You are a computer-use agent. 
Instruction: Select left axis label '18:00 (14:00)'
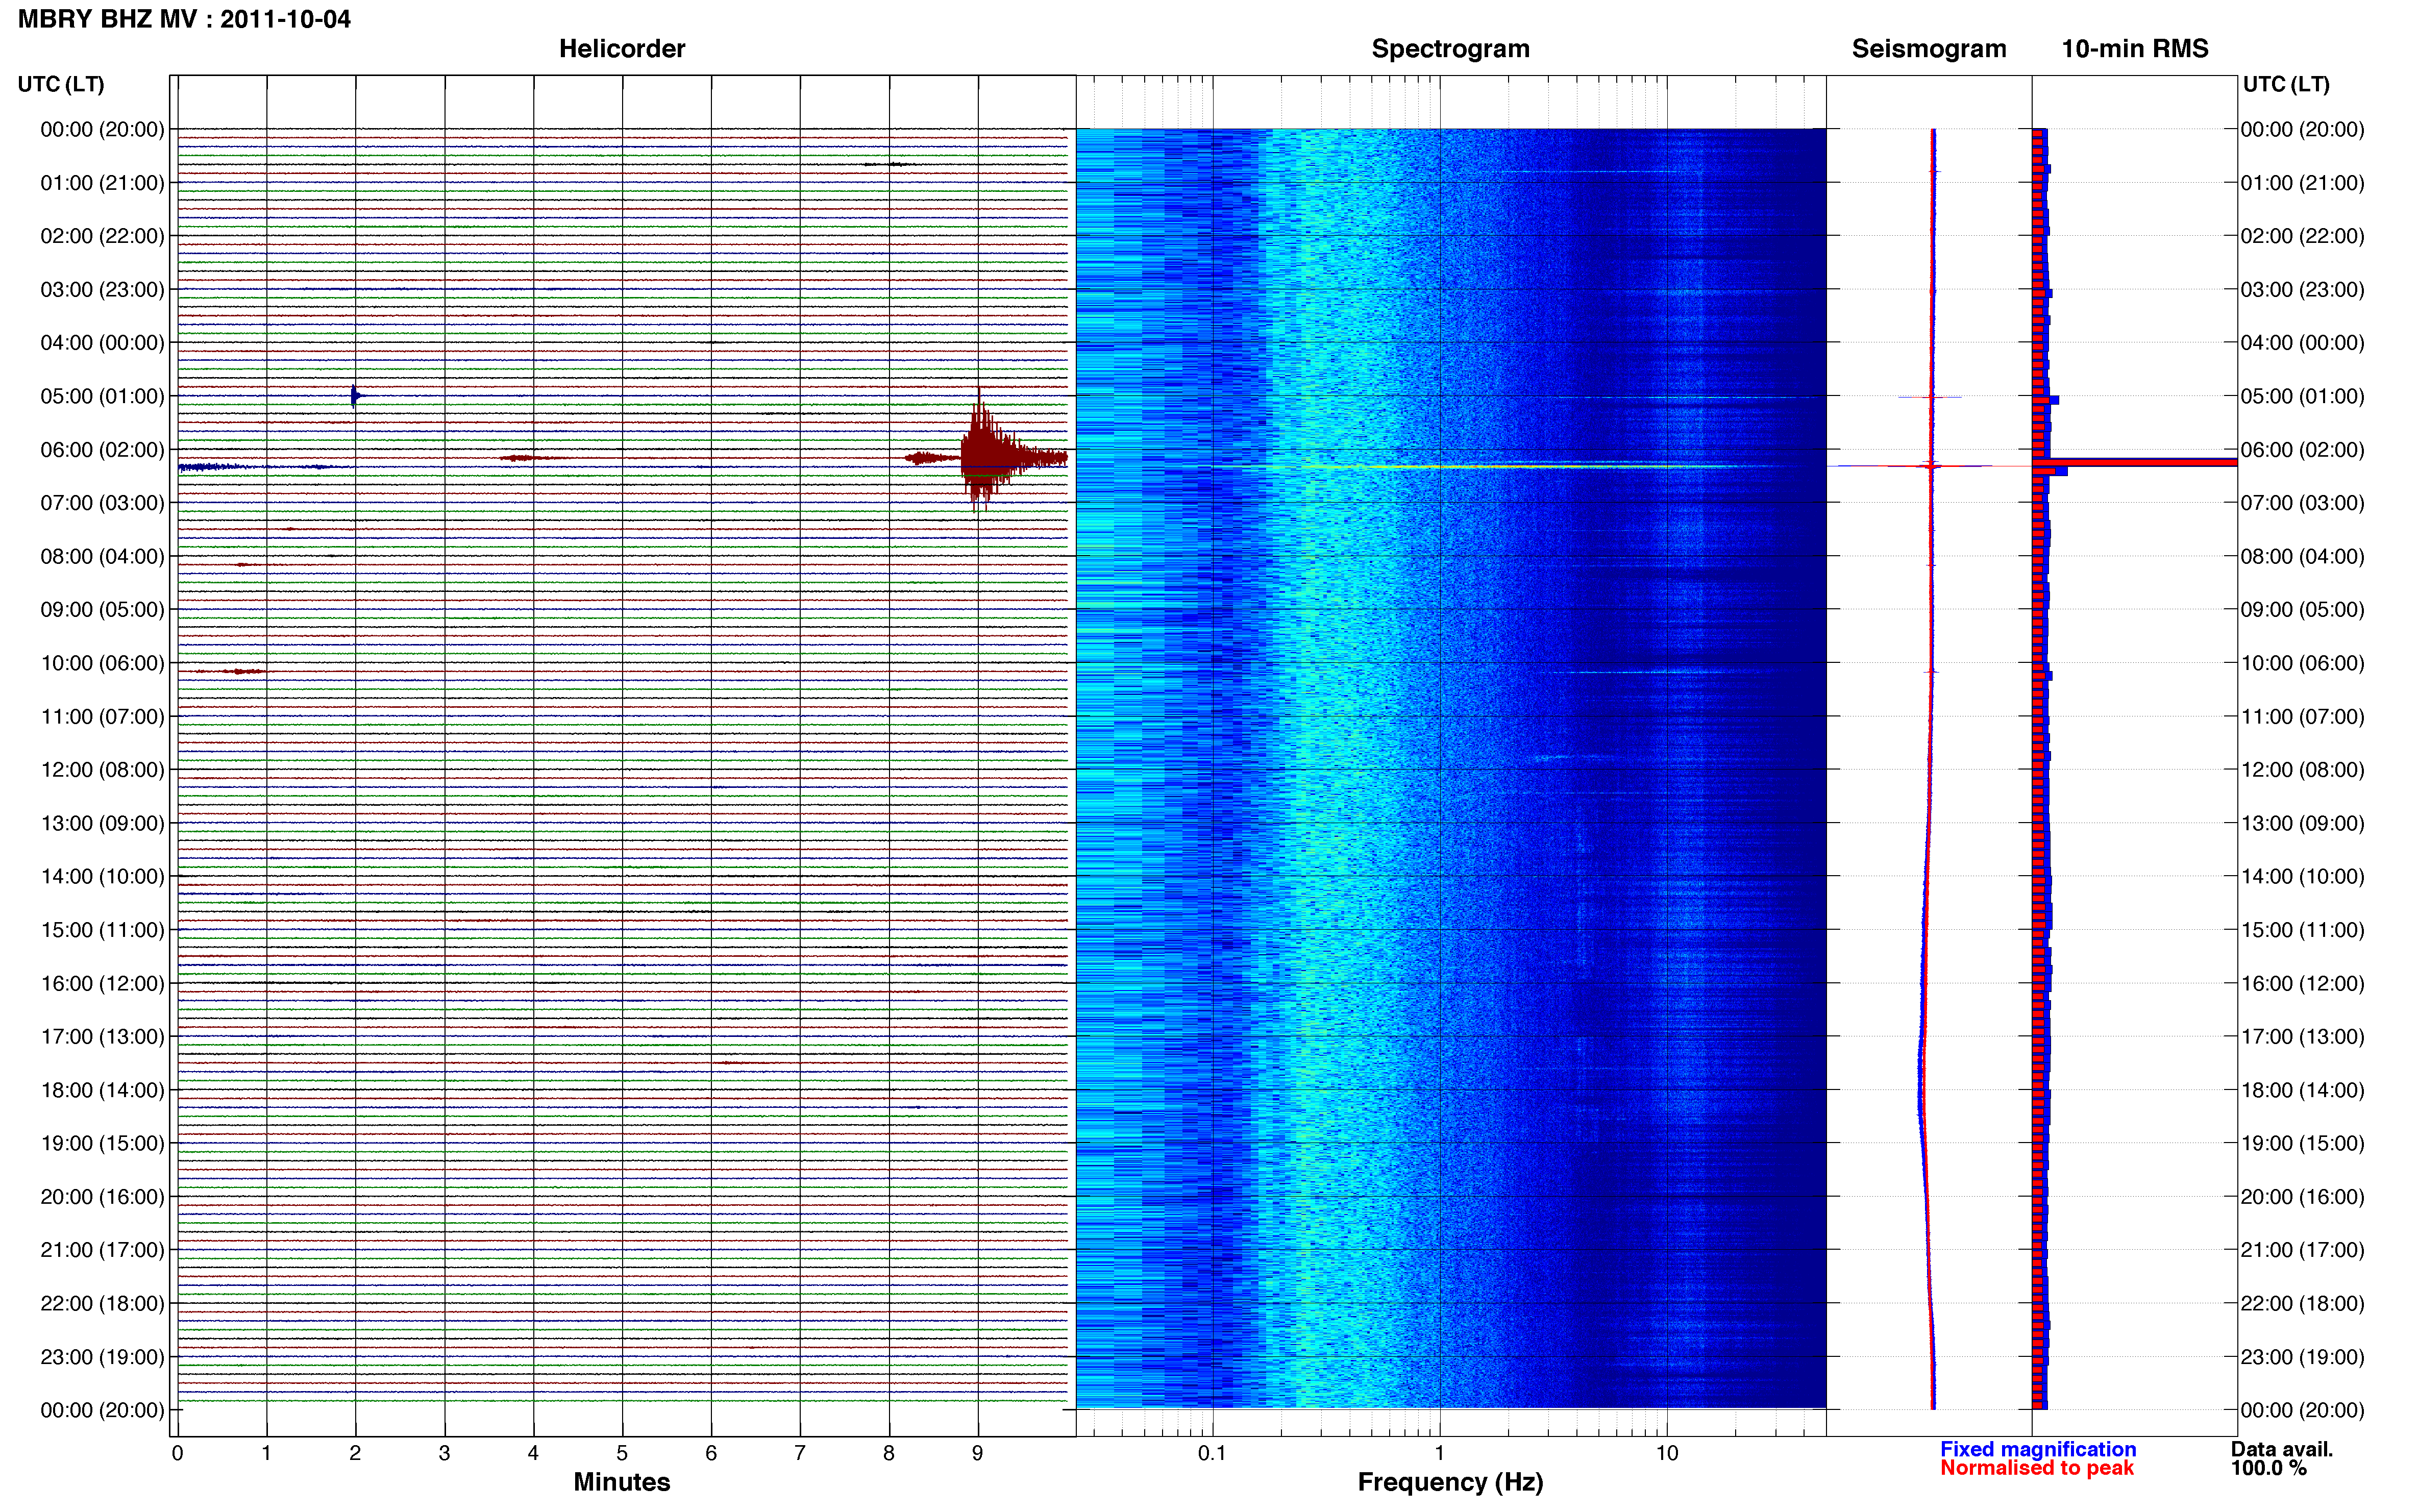tap(102, 1090)
